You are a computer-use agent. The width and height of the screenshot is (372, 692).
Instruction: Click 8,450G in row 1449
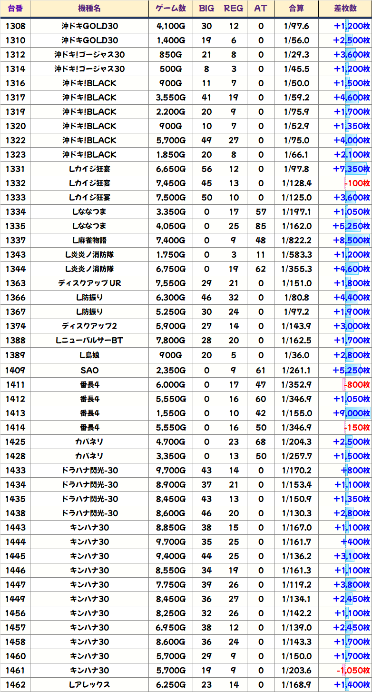click(x=171, y=599)
